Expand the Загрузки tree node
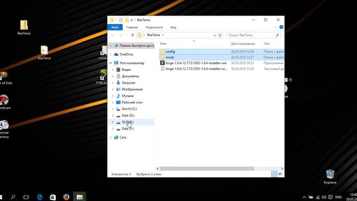Screen dimensions: 357x201 pos(113,83)
